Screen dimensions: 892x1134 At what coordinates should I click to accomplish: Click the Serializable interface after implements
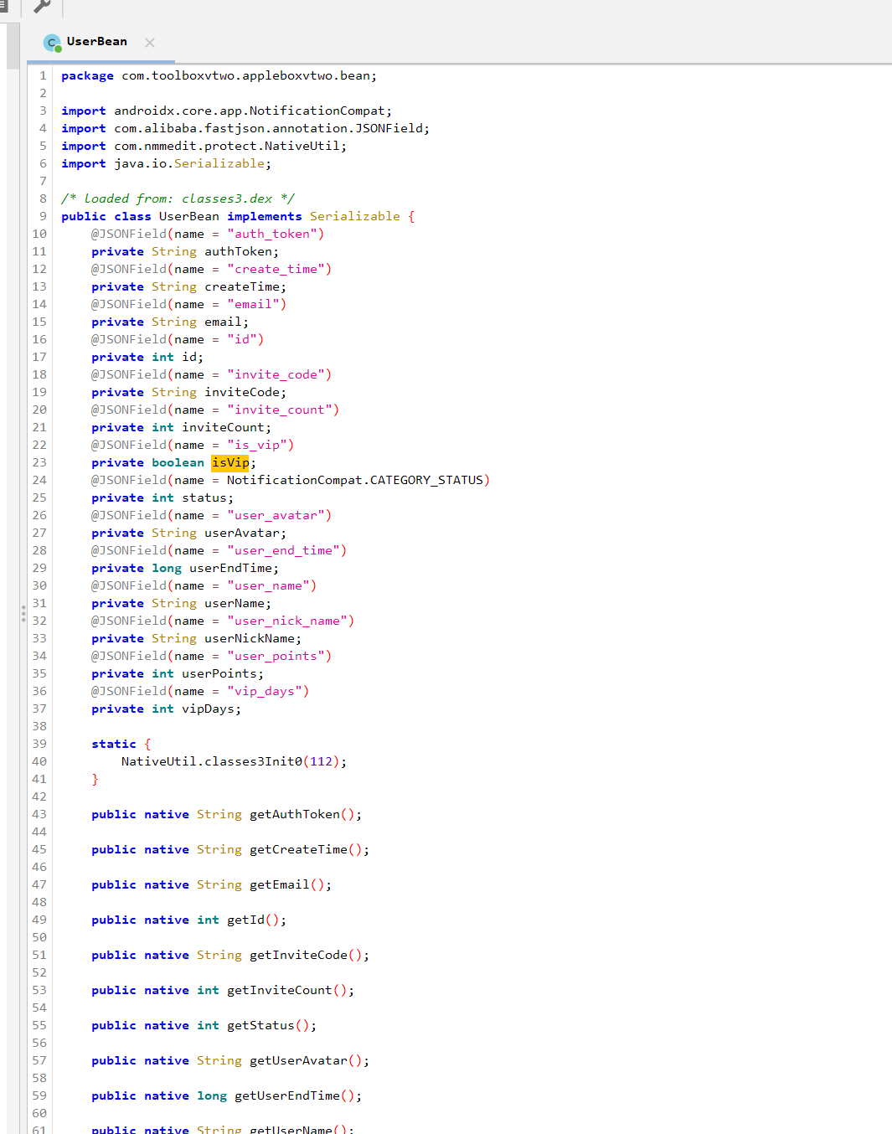[354, 216]
